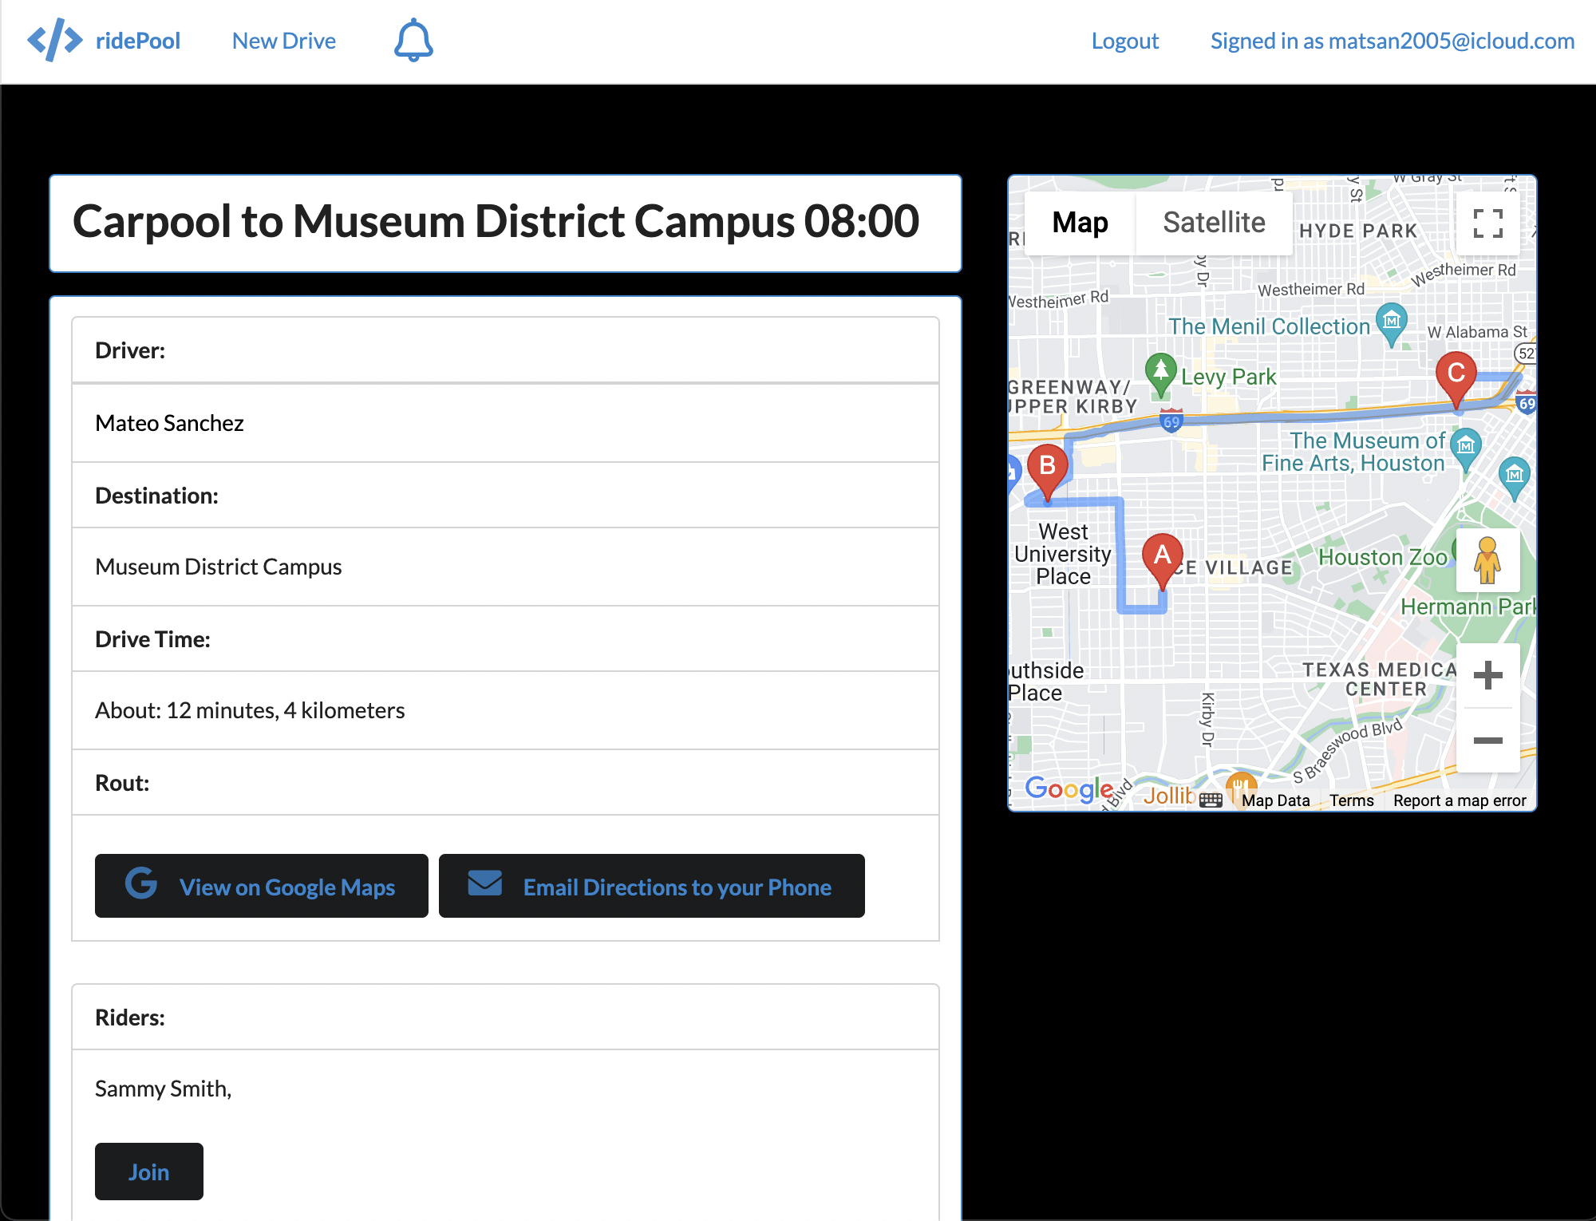Open Report a map error link
The height and width of the screenshot is (1221, 1596).
(x=1459, y=800)
